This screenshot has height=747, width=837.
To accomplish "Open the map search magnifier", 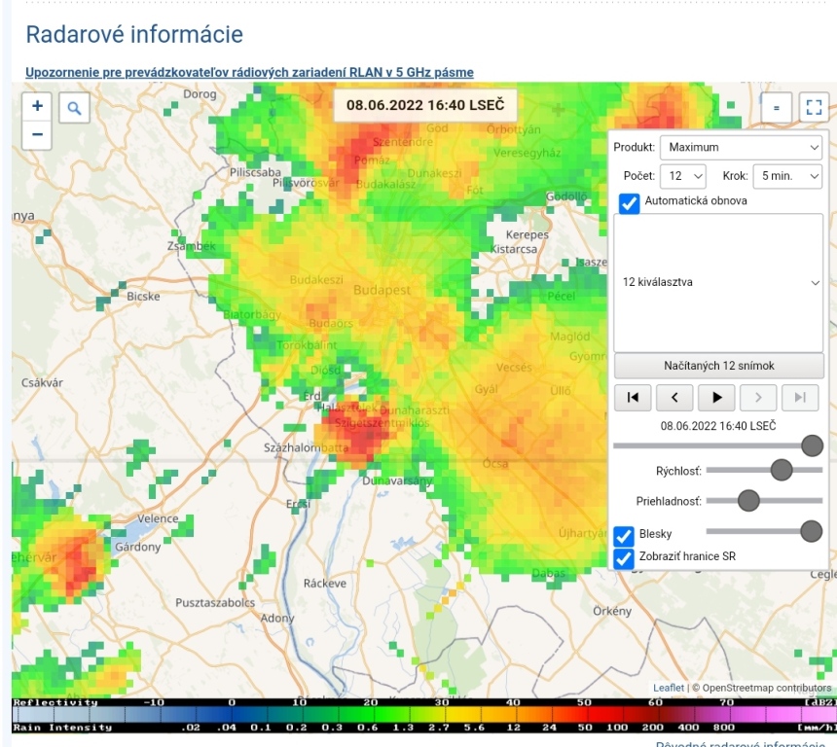I will tap(73, 109).
